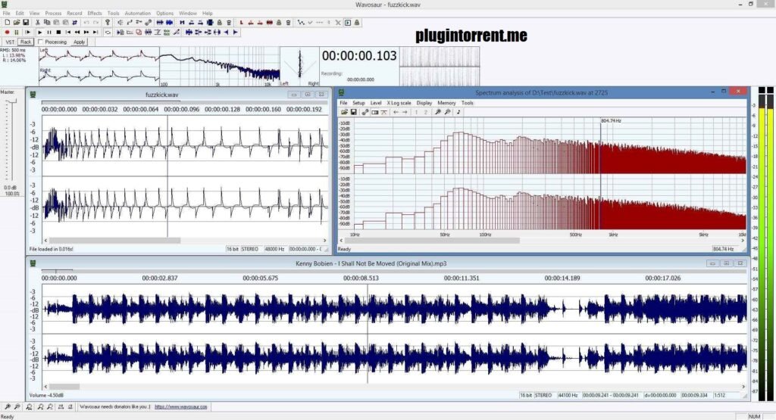Screen dimensions: 776x420
Task: Start recording with the red record button
Action: pyautogui.click(x=7, y=32)
